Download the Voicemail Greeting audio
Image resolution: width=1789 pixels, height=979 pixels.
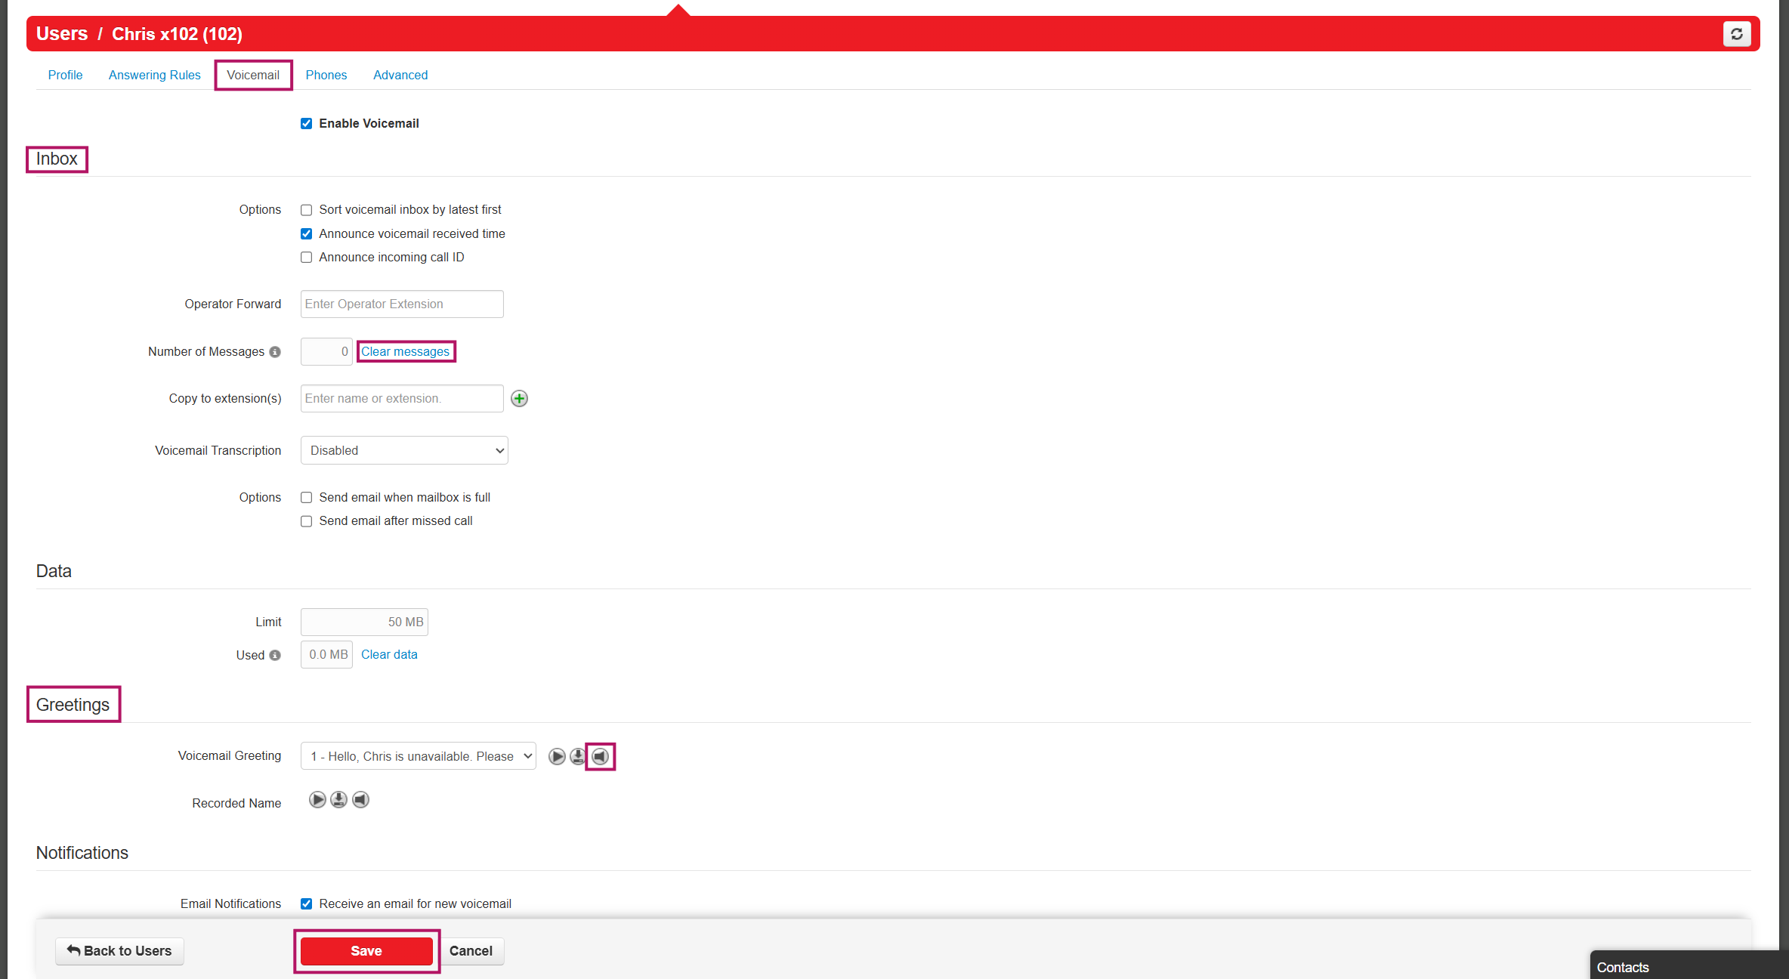click(577, 756)
